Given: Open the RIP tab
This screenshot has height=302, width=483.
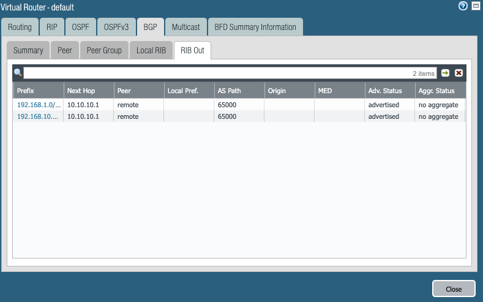Looking at the screenshot, I should pyautogui.click(x=51, y=27).
